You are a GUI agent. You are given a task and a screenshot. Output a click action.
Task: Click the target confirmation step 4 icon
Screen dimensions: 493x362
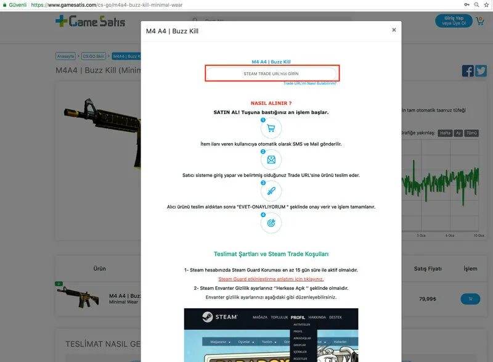(x=271, y=223)
